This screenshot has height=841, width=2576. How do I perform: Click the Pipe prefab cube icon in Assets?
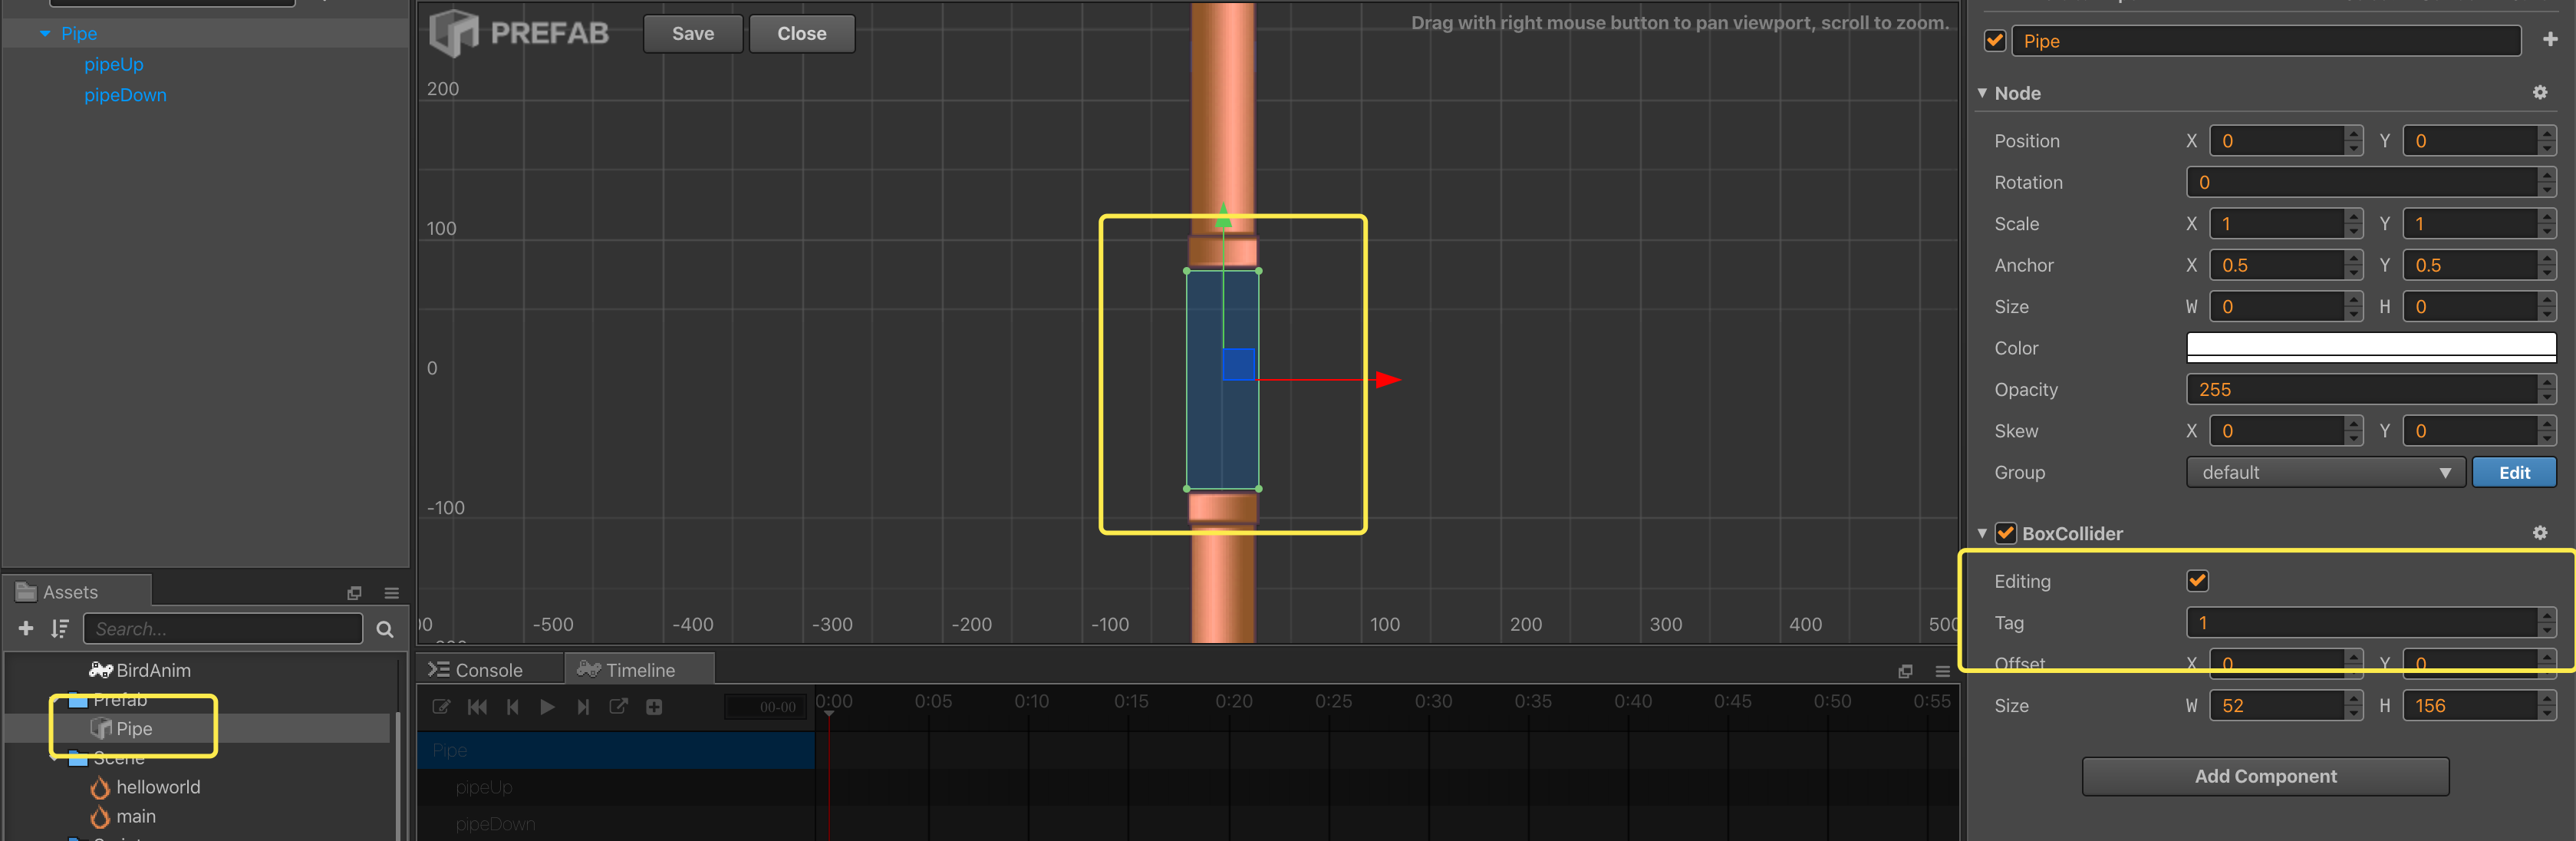(101, 728)
